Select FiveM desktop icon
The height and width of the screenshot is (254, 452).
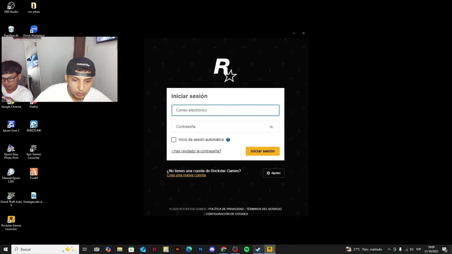click(x=34, y=174)
